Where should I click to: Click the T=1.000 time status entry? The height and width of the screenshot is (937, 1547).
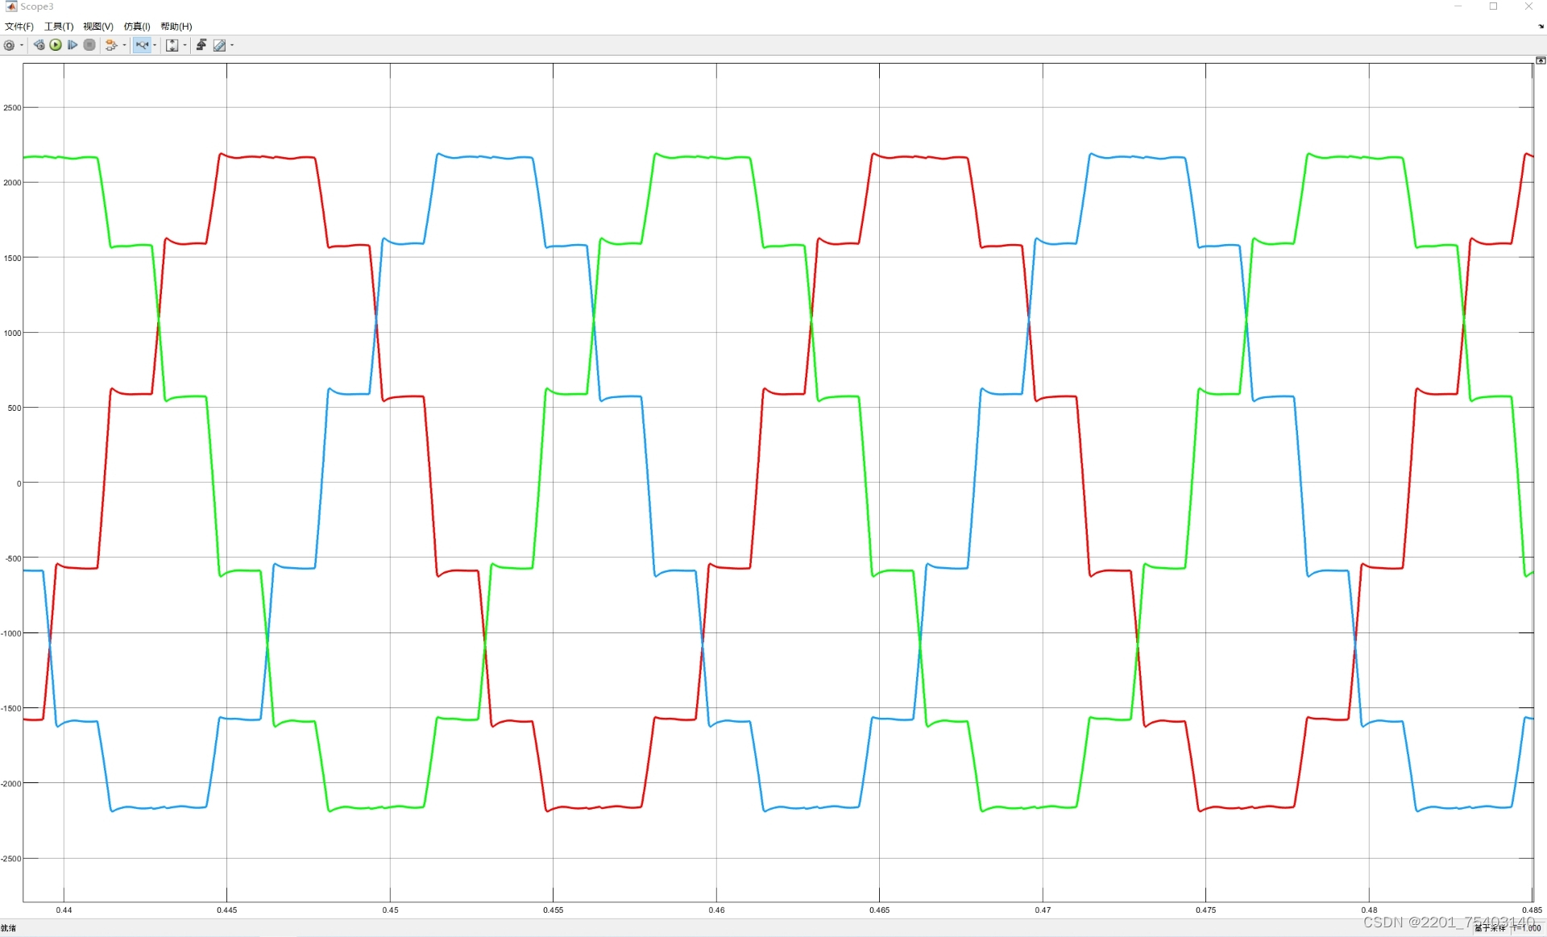[x=1527, y=928]
